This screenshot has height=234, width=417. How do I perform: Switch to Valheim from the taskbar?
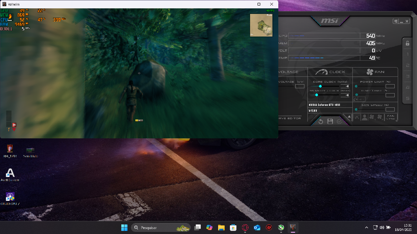(293, 227)
